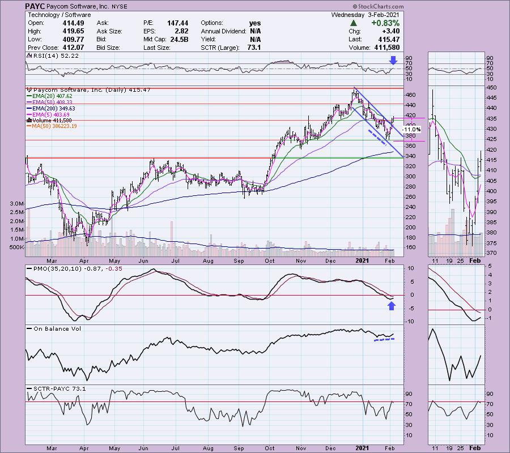Click the +0.83% percent change
510x453 pixels.
pyautogui.click(x=385, y=23)
